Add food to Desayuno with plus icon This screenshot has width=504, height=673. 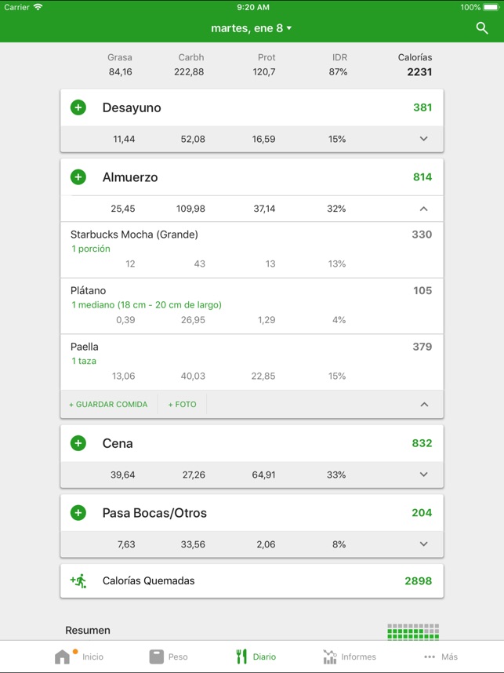point(78,107)
